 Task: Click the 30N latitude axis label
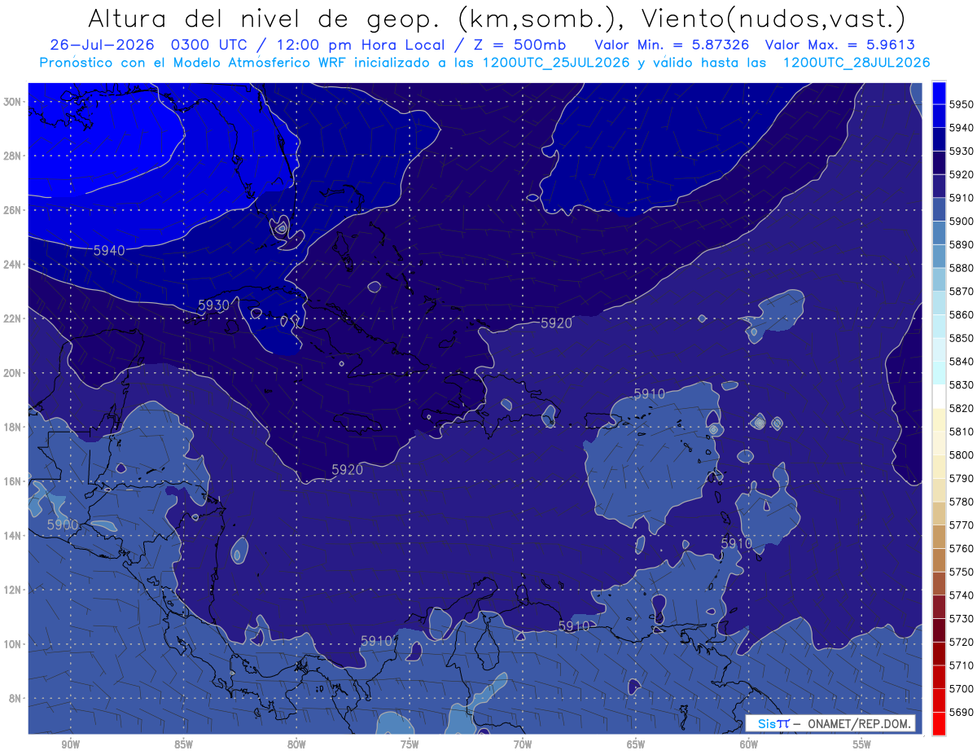click(12, 102)
